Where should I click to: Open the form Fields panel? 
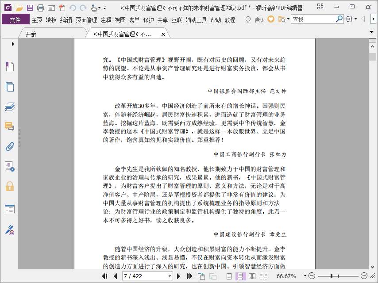(10, 209)
